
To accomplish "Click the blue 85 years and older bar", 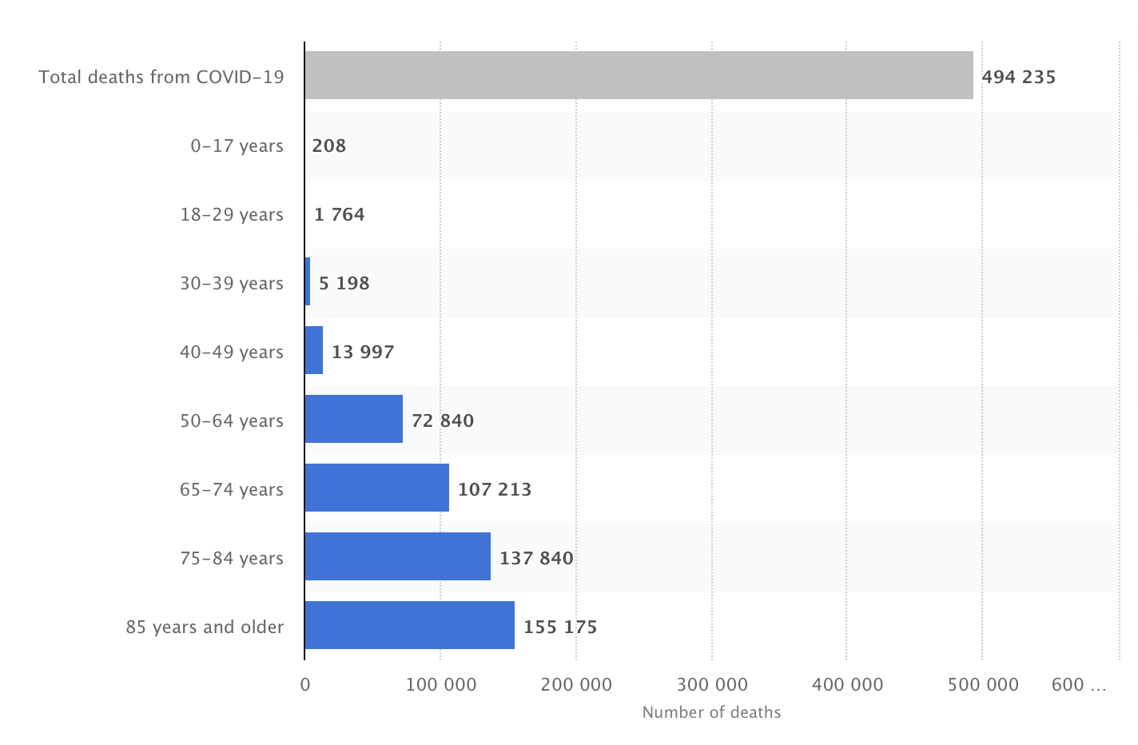I will pos(409,625).
